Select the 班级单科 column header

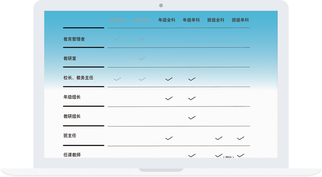click(x=240, y=20)
